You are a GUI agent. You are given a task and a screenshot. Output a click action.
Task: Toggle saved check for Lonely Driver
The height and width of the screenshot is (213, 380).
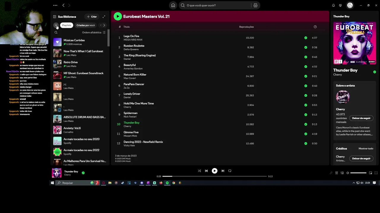click(x=305, y=96)
